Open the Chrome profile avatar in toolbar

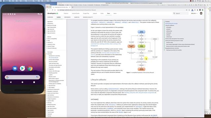[x=200, y=10]
